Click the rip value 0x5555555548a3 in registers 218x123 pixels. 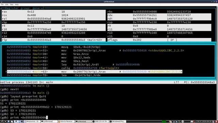click(x=39, y=40)
